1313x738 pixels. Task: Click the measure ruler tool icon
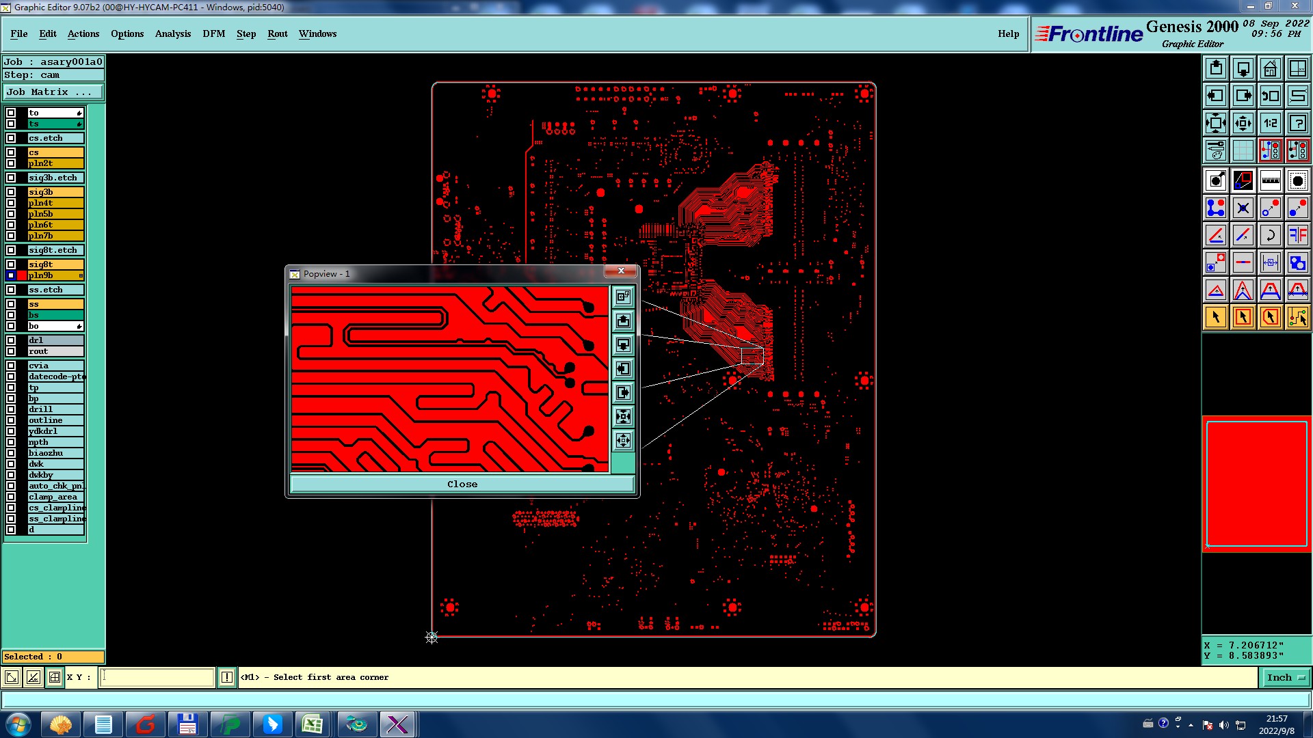coord(1270,180)
